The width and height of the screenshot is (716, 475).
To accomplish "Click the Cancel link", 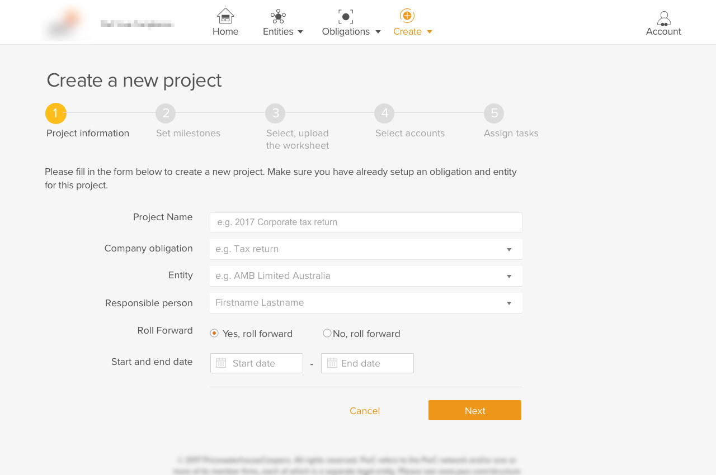I will [365, 411].
